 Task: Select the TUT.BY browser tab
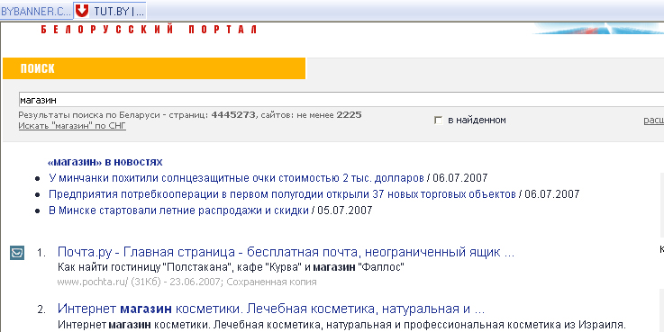(110, 12)
